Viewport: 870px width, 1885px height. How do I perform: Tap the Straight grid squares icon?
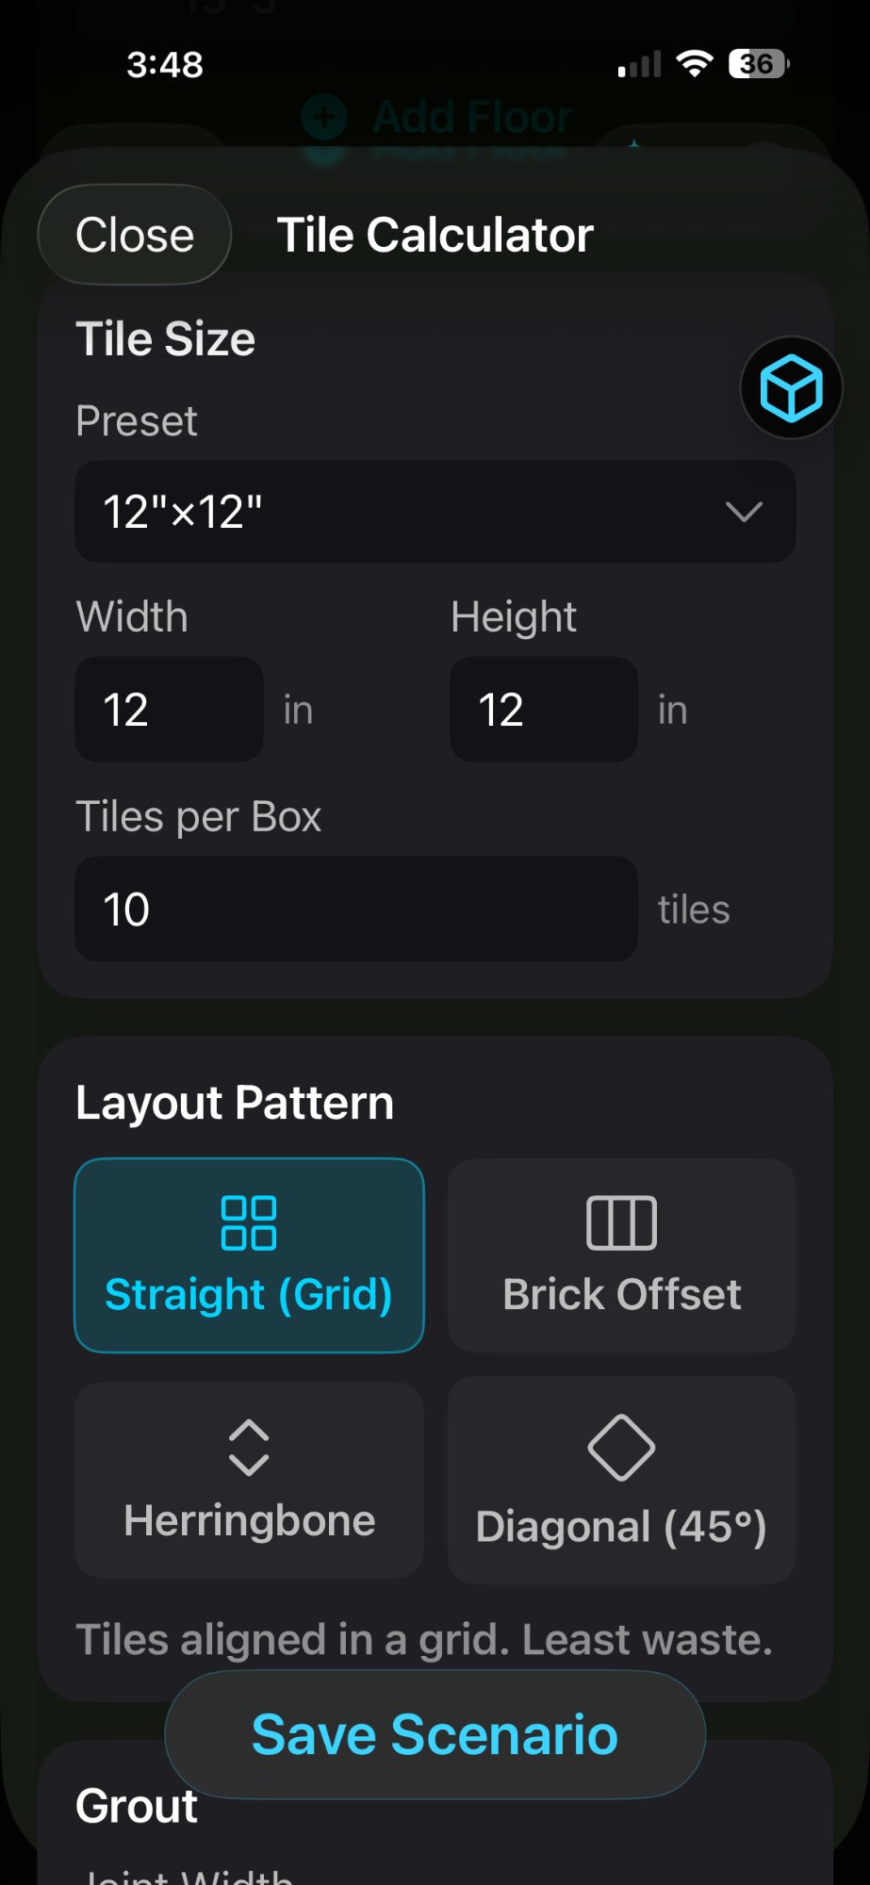click(x=249, y=1222)
